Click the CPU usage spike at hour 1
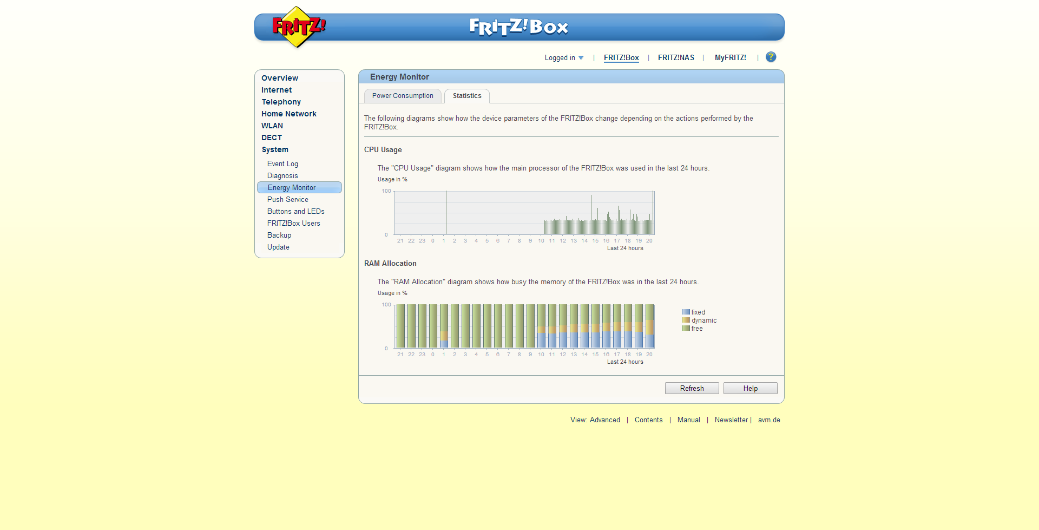 (446, 212)
